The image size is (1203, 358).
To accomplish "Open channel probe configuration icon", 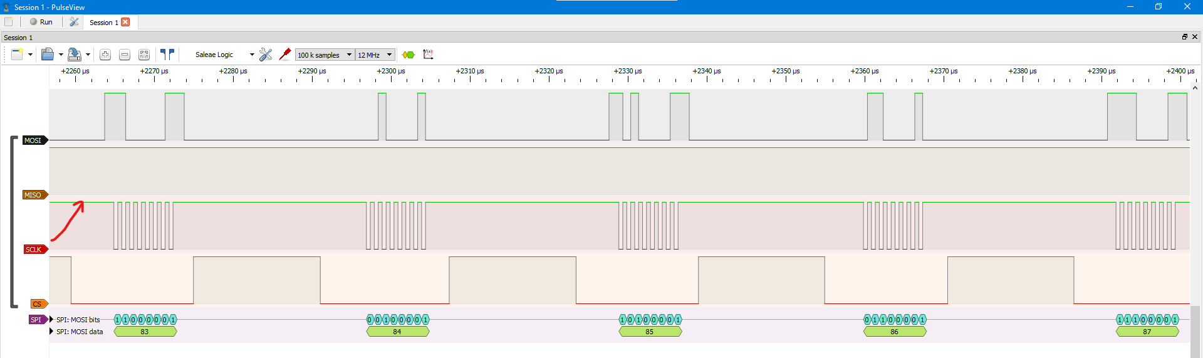I will tap(285, 55).
